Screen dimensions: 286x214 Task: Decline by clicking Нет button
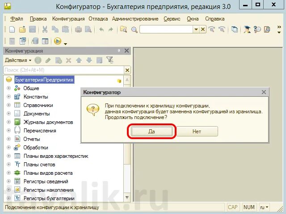click(197, 132)
